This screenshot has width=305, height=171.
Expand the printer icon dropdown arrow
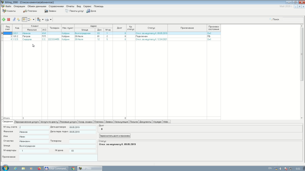pyautogui.click(x=51, y=20)
